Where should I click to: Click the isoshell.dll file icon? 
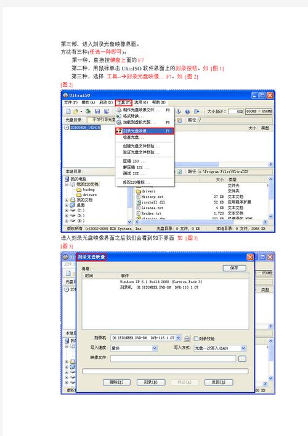tap(139, 202)
